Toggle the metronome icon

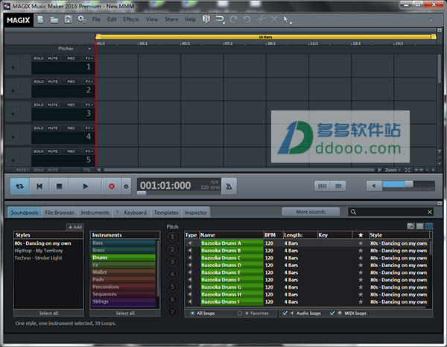[x=229, y=187]
